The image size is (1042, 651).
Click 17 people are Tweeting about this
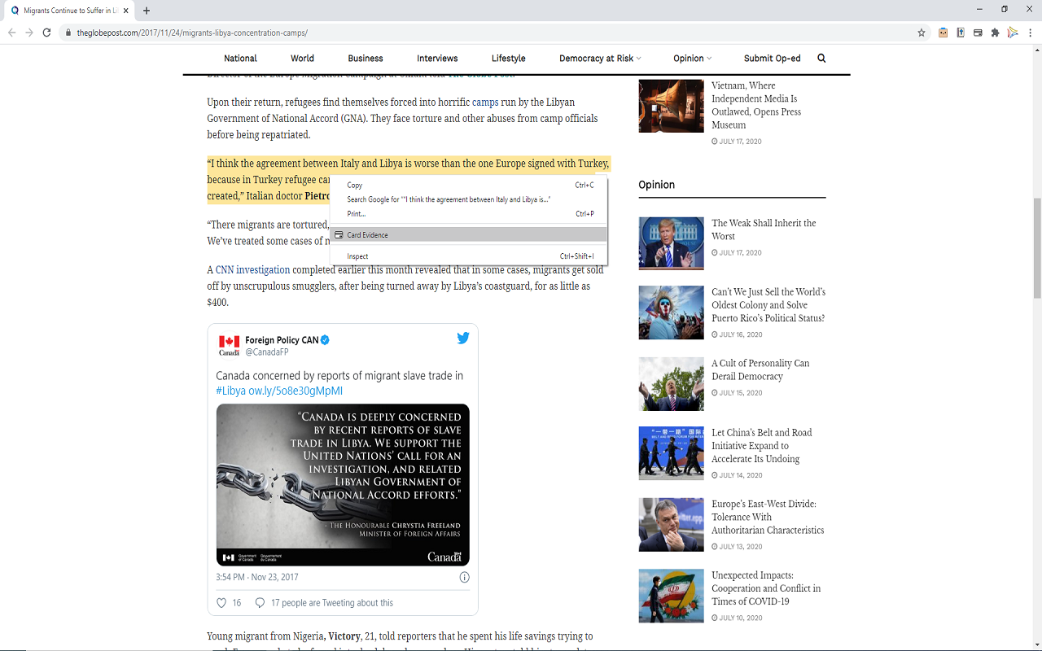[332, 603]
